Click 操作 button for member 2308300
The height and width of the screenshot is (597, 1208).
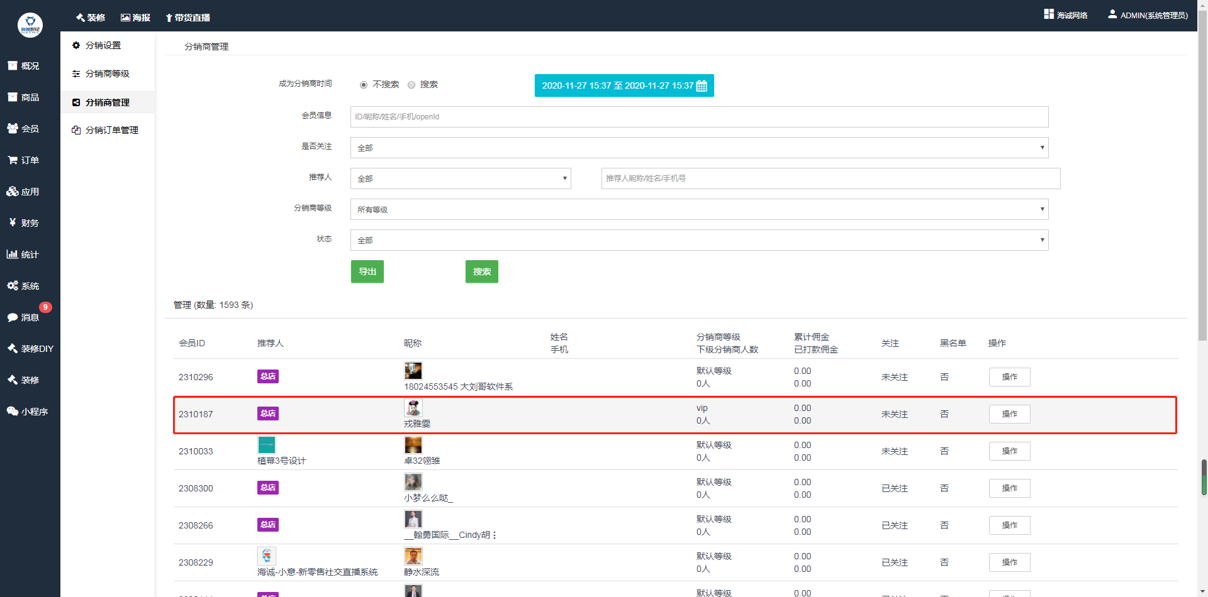tap(1010, 488)
